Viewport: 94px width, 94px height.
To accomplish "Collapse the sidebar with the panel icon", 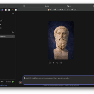I will 13,14.
